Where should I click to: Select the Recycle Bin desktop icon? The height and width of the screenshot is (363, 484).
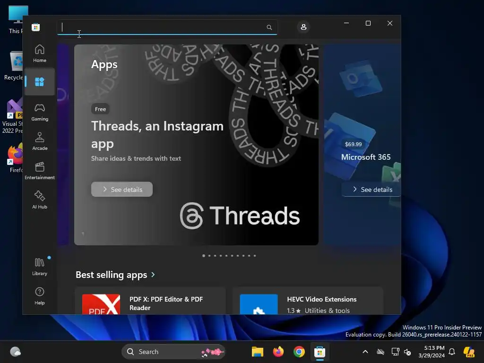tap(14, 66)
